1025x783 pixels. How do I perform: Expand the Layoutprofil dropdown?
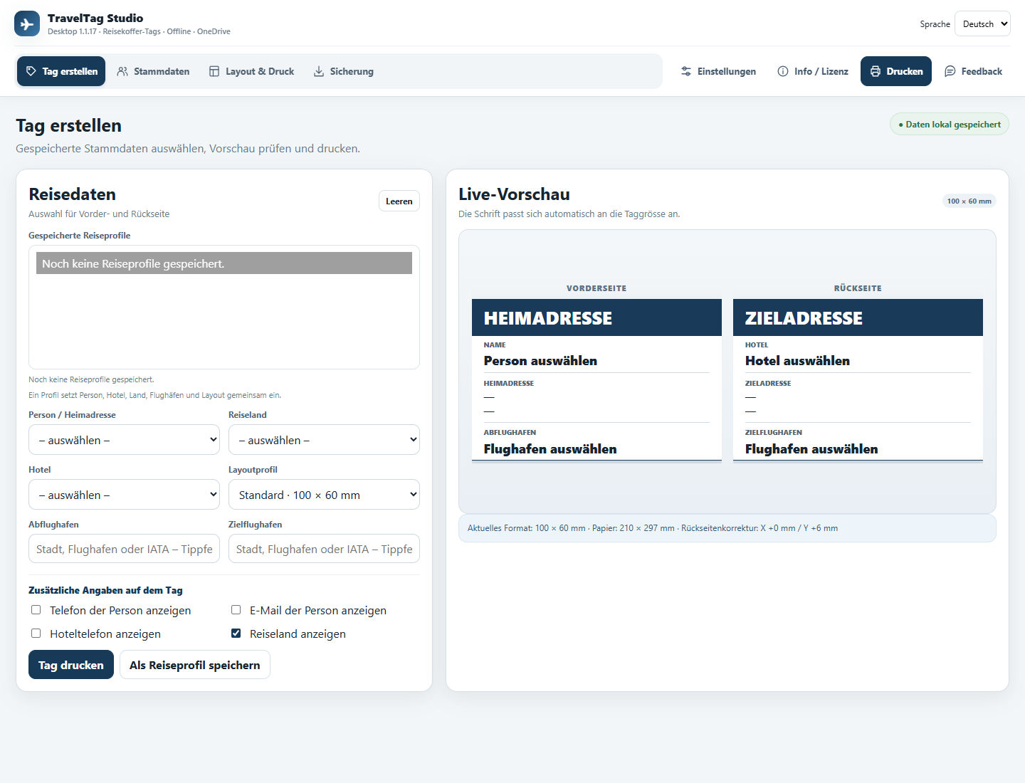pos(324,495)
